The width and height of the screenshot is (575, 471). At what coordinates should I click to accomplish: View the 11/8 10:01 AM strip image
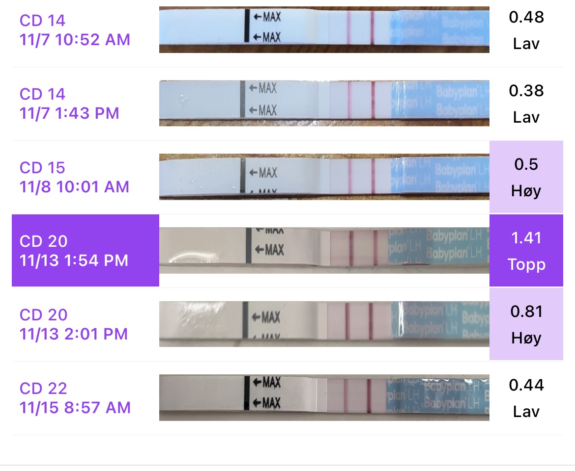324,177
